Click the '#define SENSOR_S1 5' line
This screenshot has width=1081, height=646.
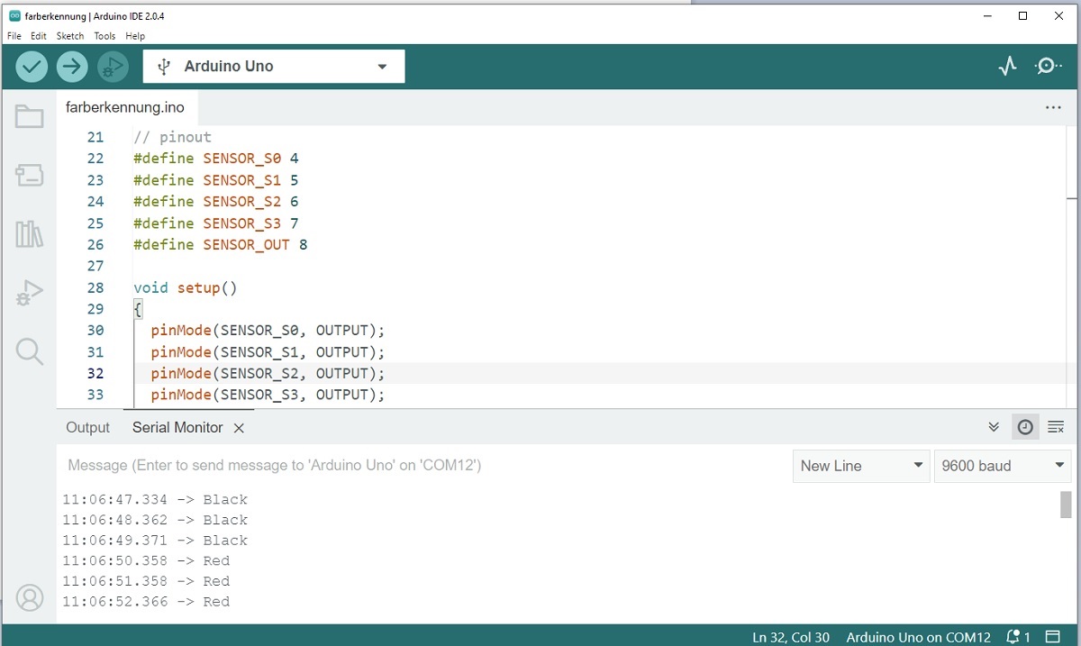pos(216,180)
